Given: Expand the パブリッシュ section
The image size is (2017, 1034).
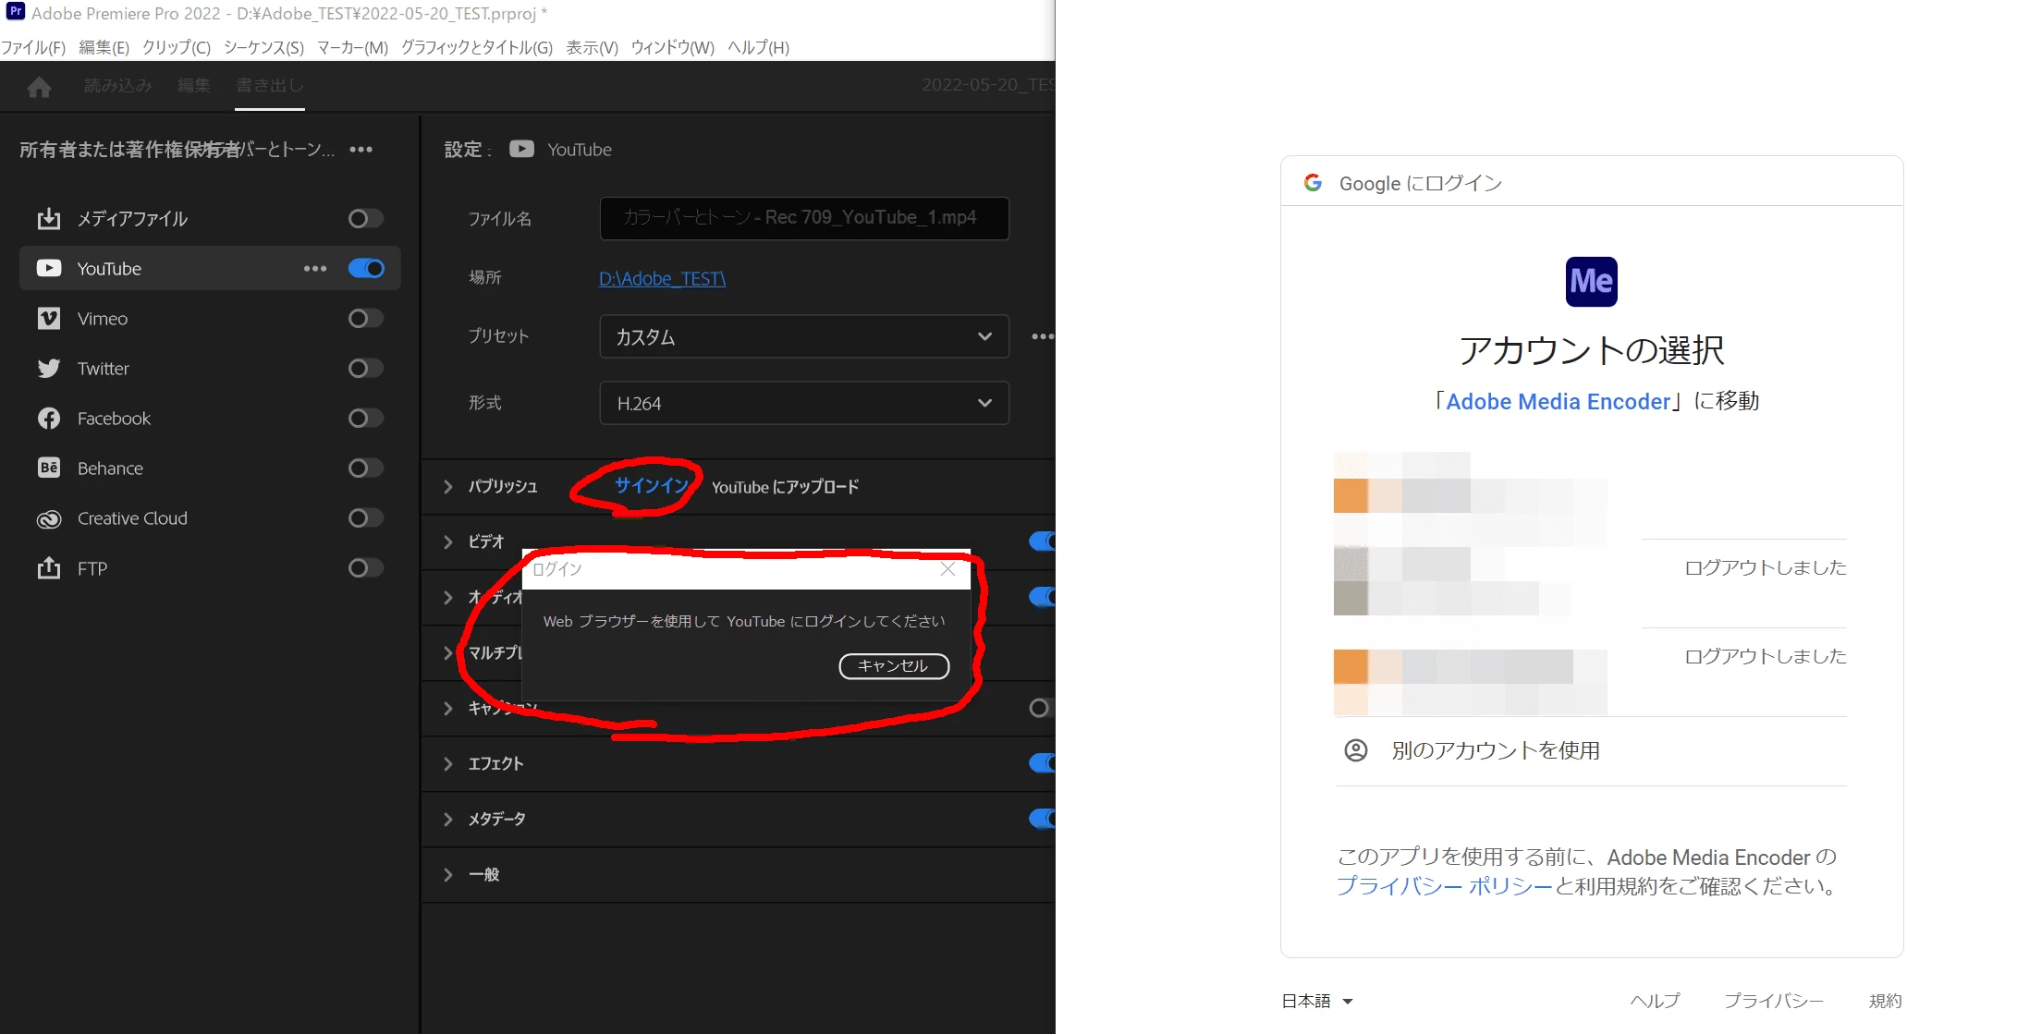Looking at the screenshot, I should point(448,487).
